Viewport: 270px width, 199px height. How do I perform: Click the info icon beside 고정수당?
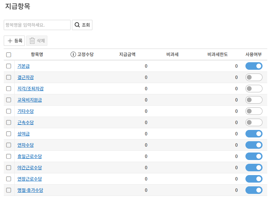pos(73,54)
